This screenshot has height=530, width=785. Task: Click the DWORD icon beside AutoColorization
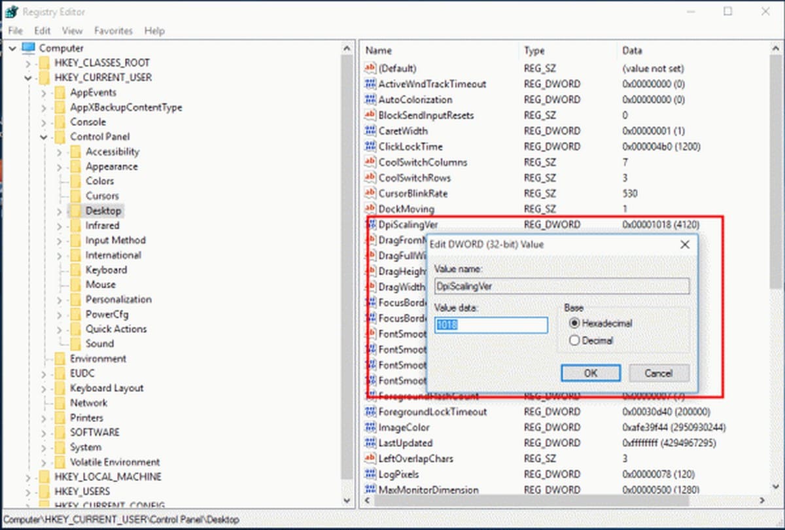[x=370, y=100]
